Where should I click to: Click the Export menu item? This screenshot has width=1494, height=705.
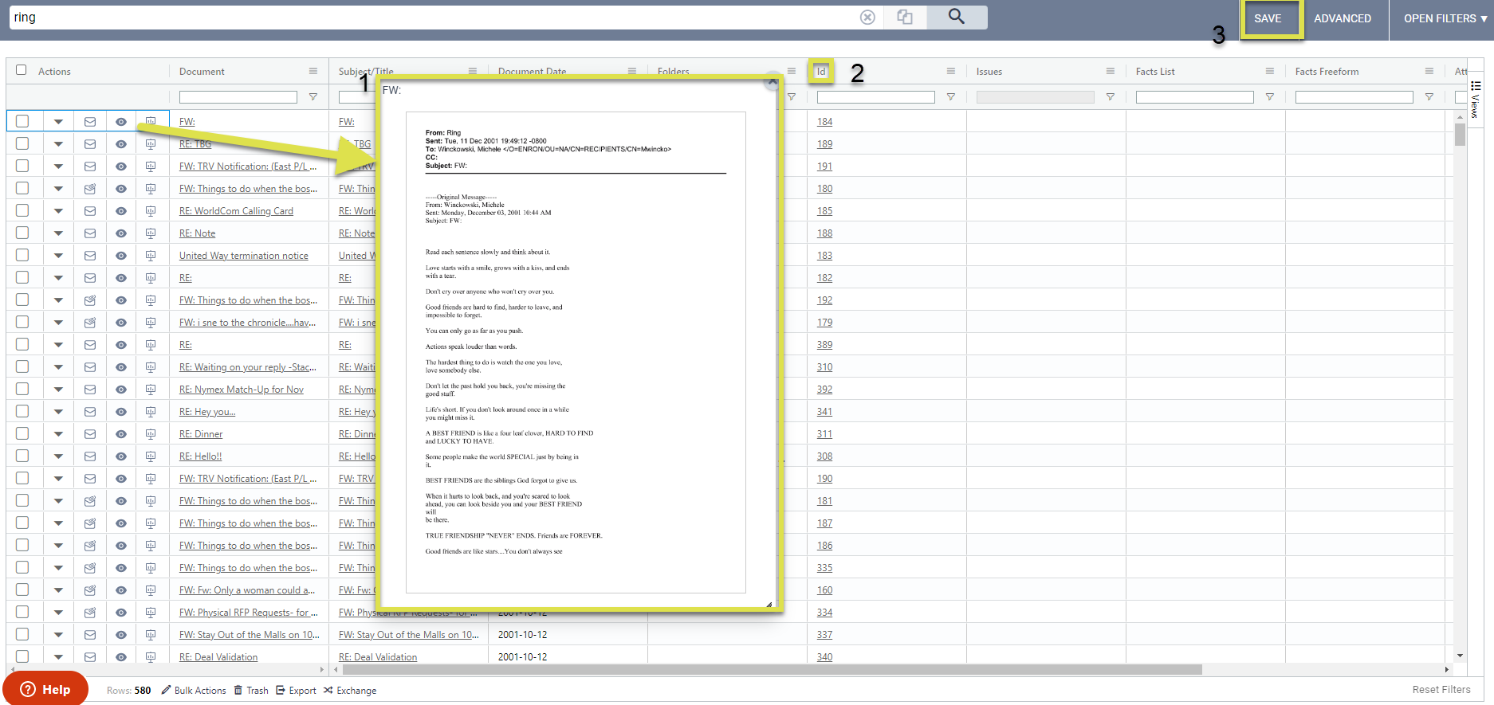click(296, 691)
